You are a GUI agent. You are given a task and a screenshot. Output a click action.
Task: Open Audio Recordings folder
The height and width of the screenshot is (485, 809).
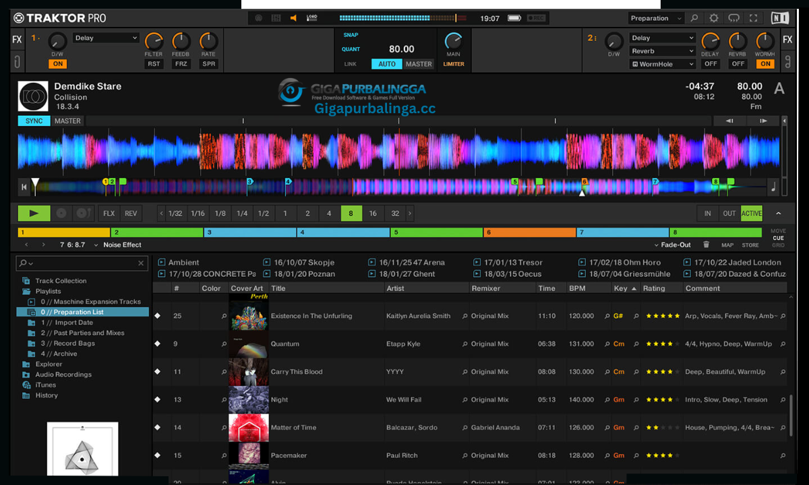pos(63,375)
